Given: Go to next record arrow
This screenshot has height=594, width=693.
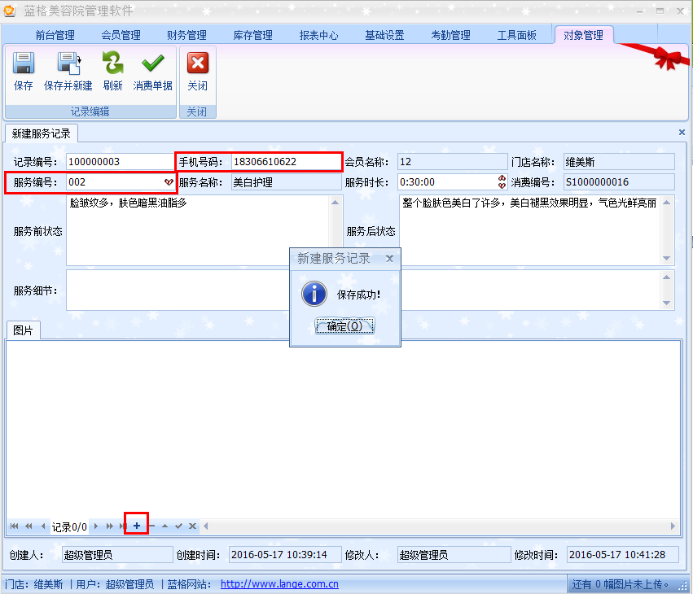Looking at the screenshot, I should pos(96,526).
